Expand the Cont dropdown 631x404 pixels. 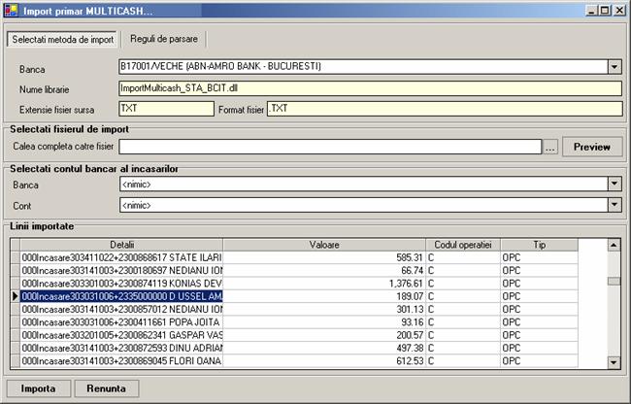[614, 205]
